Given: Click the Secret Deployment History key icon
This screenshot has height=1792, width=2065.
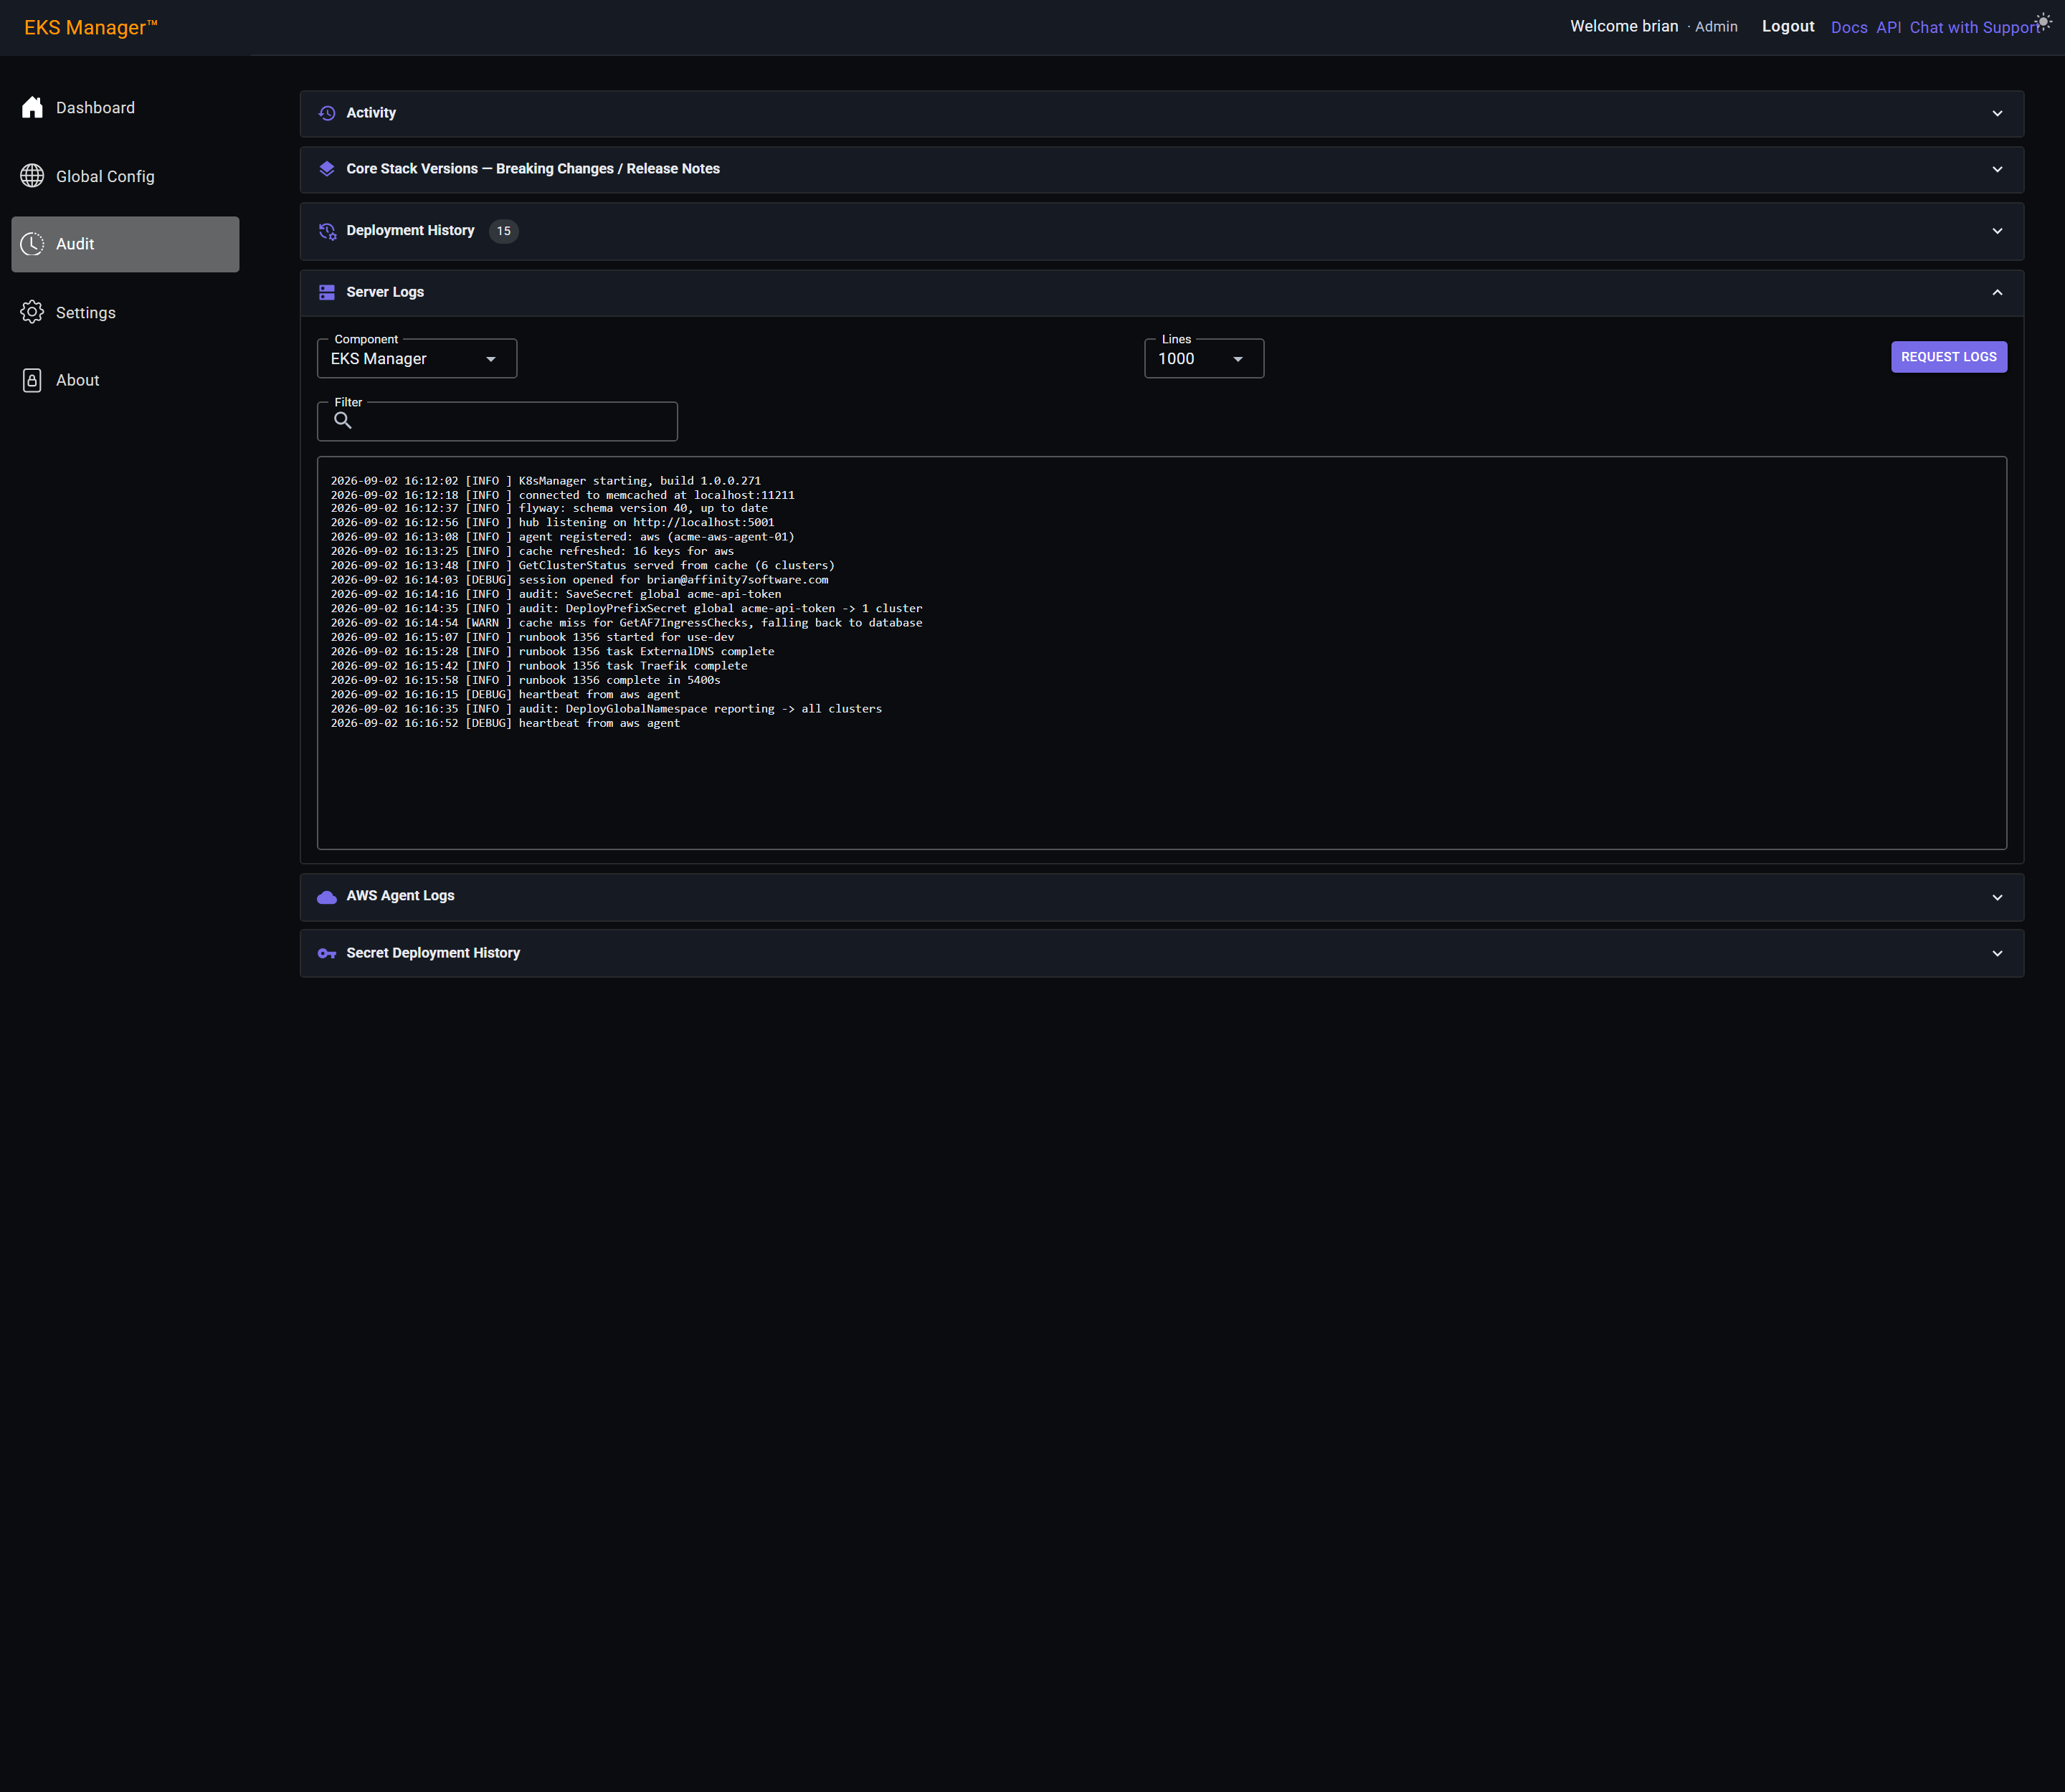Looking at the screenshot, I should pos(327,953).
